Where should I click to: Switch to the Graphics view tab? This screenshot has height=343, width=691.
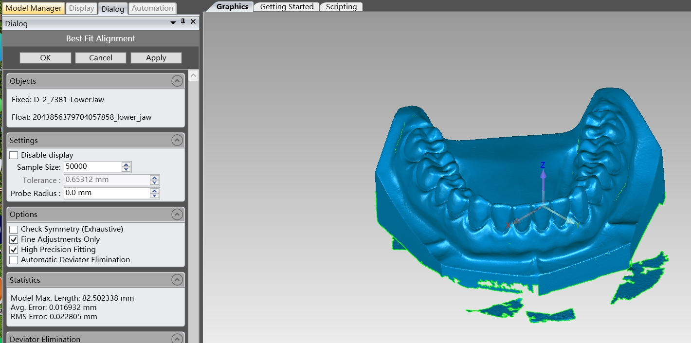(232, 7)
